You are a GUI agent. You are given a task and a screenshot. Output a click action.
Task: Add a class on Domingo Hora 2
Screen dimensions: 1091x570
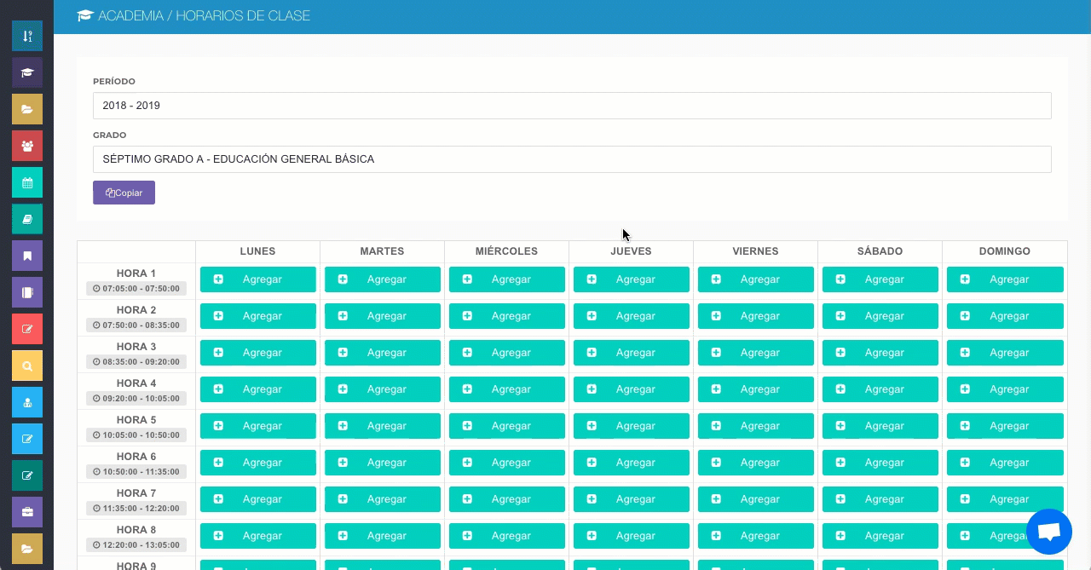click(1005, 316)
